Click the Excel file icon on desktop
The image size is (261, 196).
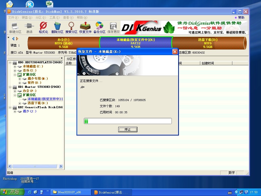(x=50, y=4)
